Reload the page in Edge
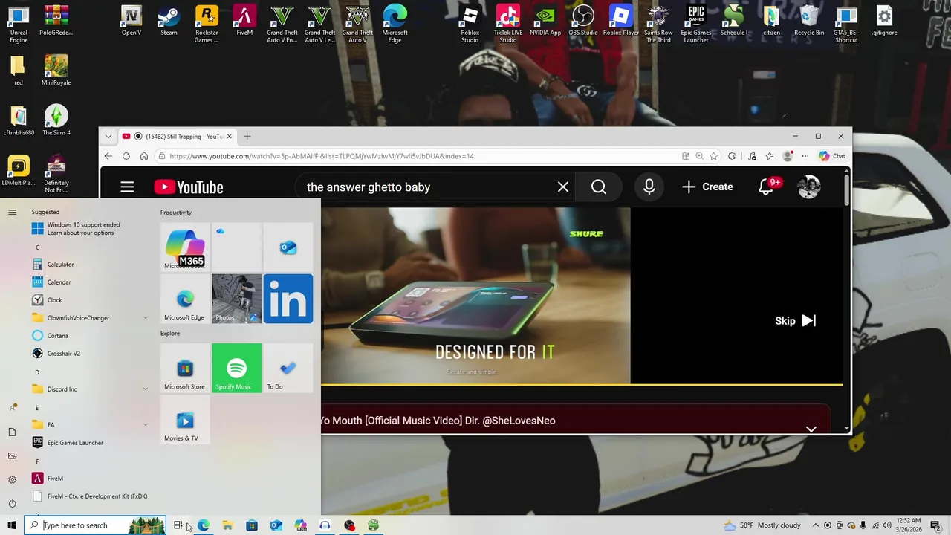 point(126,156)
